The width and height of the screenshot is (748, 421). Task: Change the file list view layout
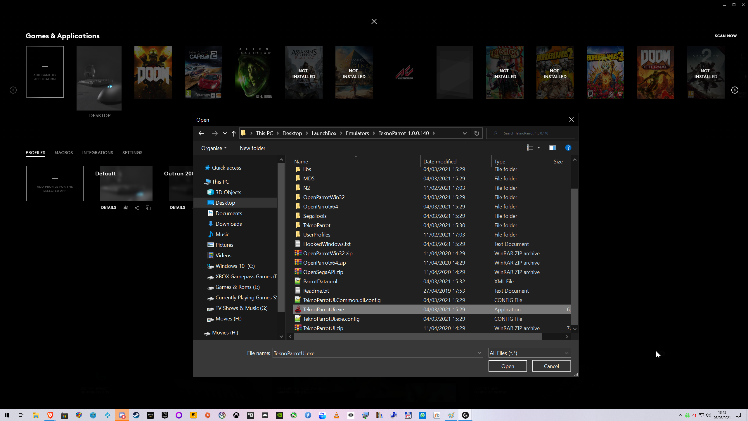tap(530, 148)
